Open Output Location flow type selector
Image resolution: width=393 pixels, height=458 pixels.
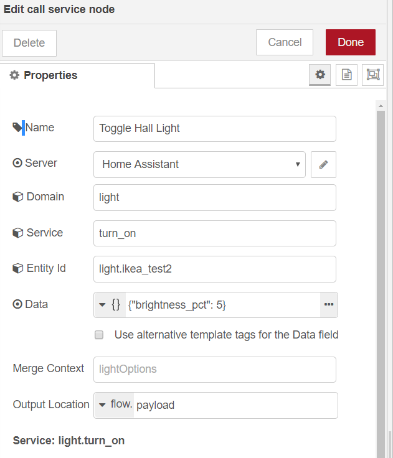click(x=114, y=405)
